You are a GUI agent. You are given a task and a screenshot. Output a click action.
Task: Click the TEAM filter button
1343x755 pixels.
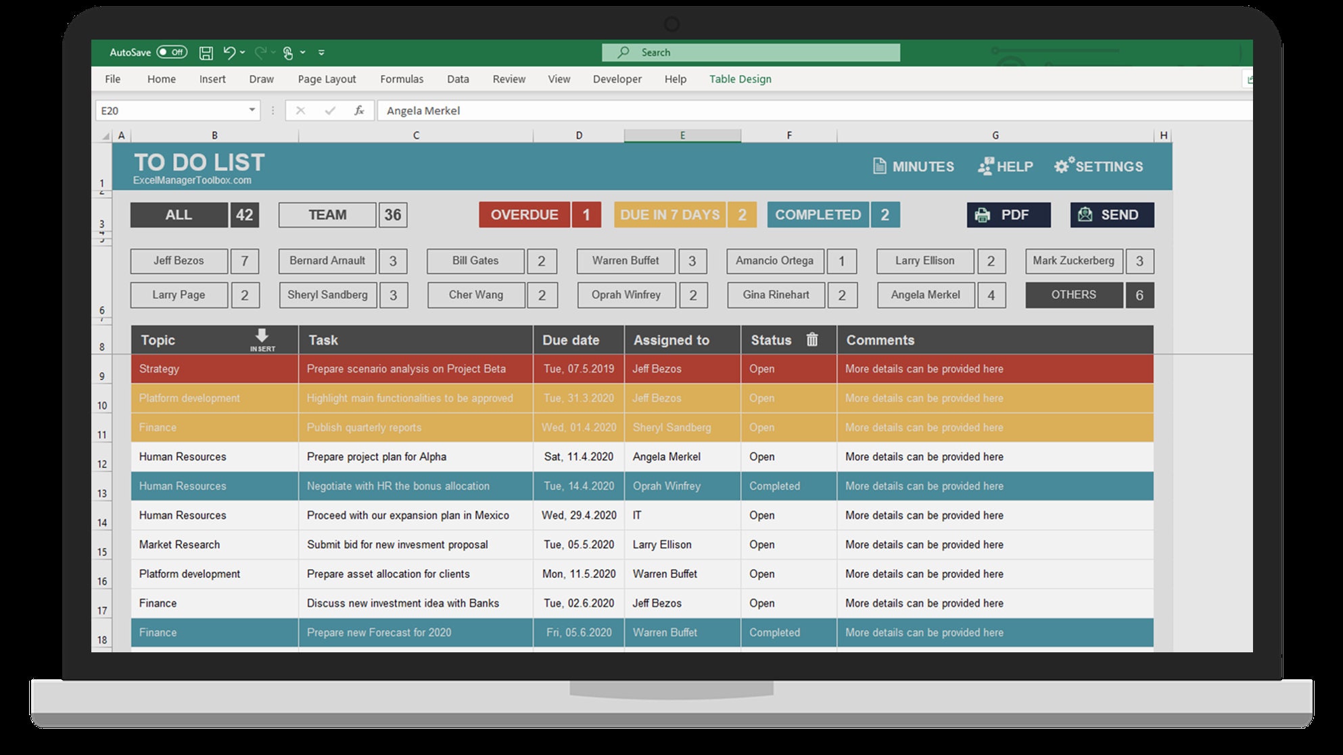(x=327, y=215)
